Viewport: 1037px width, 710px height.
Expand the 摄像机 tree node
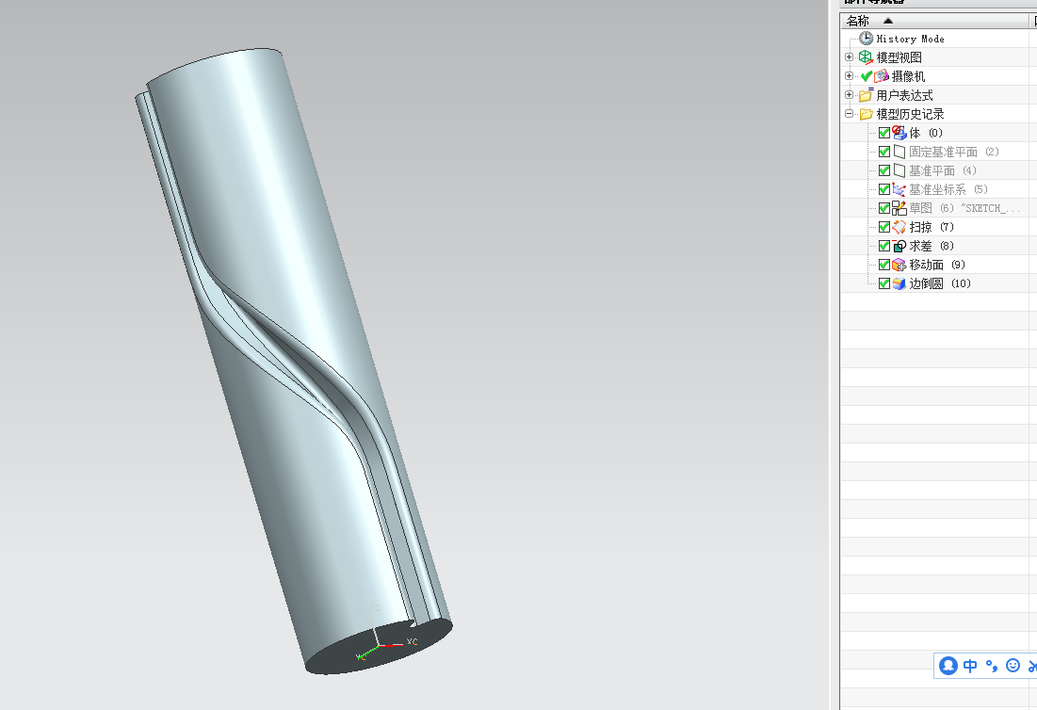coord(850,76)
